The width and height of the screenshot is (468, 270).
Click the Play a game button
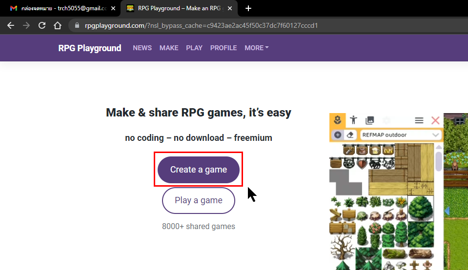[199, 200]
